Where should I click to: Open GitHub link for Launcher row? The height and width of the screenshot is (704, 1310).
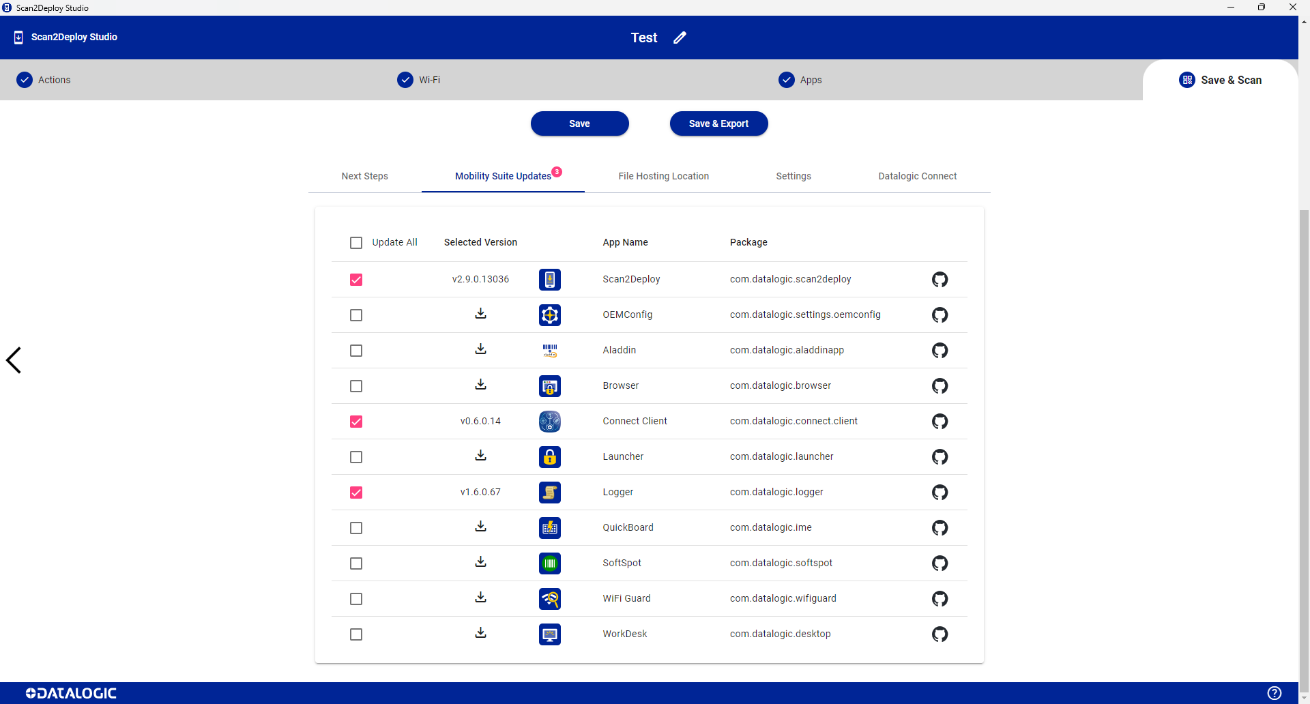click(x=940, y=456)
